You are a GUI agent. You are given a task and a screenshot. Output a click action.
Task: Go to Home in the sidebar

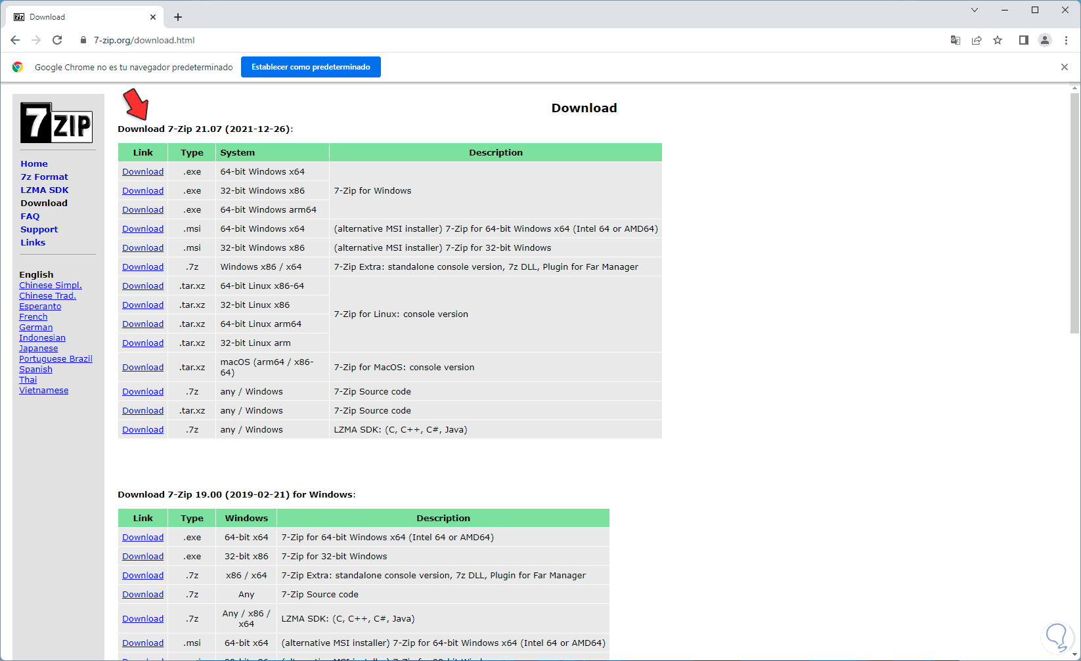pyautogui.click(x=34, y=164)
